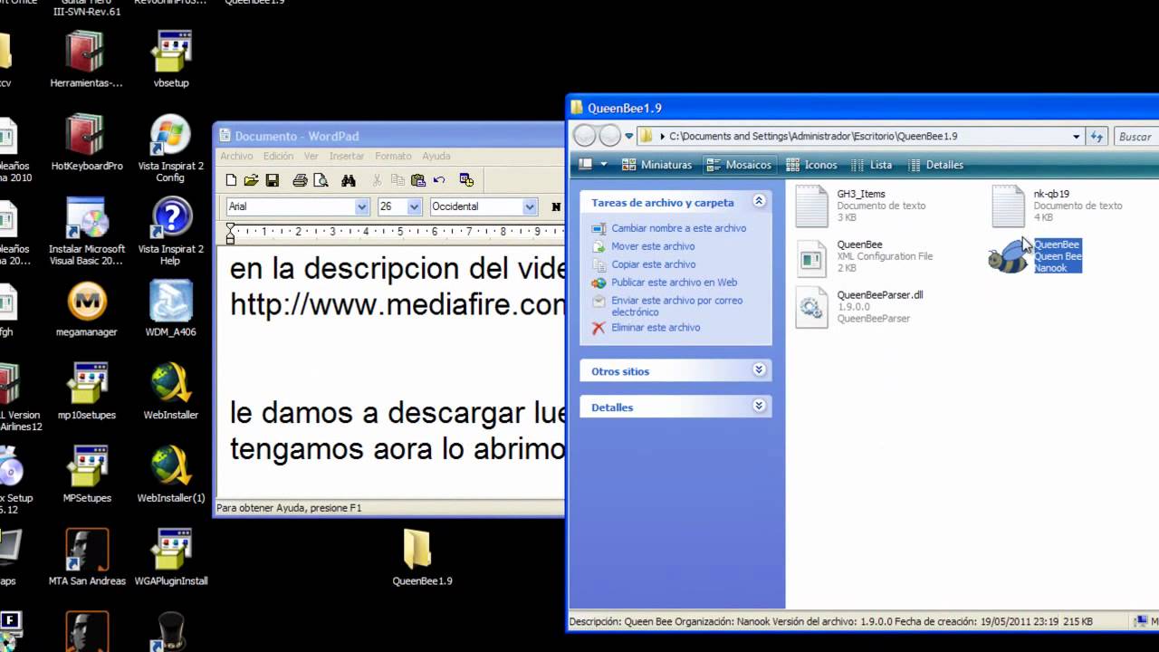Click the WordPad ruler indent marker

tap(230, 233)
